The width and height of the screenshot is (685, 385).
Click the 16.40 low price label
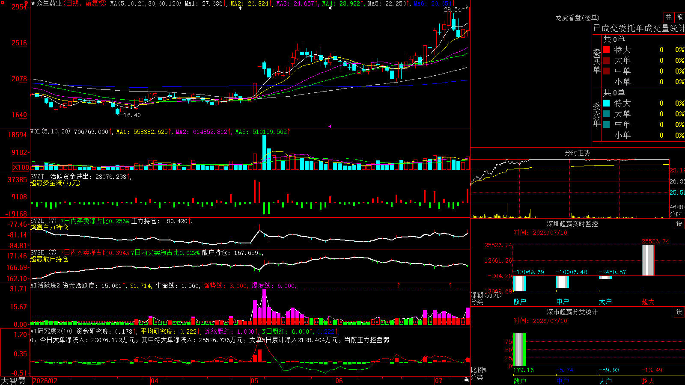[x=132, y=115]
